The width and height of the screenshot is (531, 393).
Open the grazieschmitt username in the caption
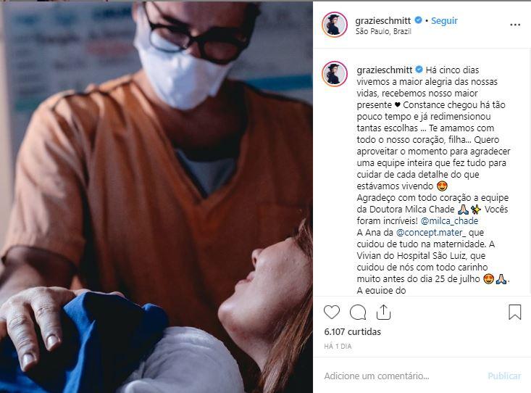385,70
